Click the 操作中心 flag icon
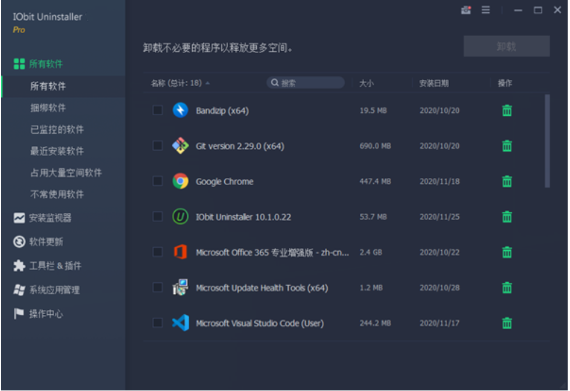Image resolution: width=570 pixels, height=391 pixels. (19, 314)
